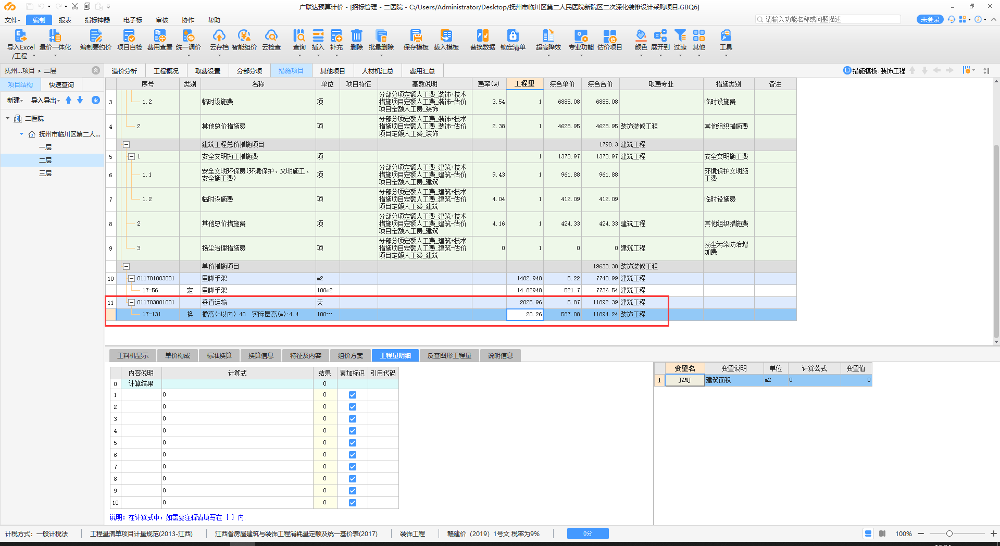
Task: Open 反查图形工程量 tab
Action: tap(449, 356)
